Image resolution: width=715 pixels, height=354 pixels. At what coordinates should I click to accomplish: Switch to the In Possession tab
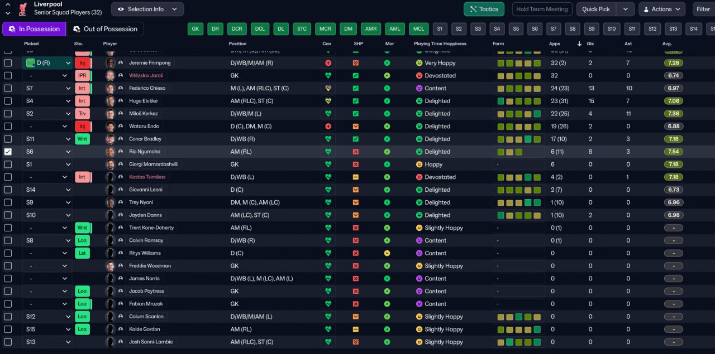(x=34, y=29)
